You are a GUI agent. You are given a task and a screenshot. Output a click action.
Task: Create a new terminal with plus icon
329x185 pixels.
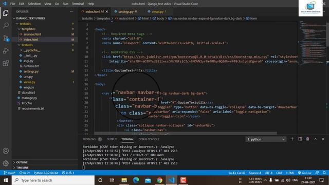tap(292, 139)
